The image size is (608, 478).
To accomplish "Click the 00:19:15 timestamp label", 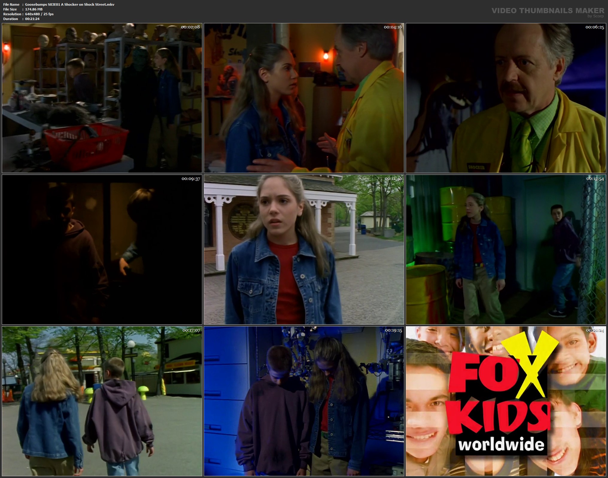I will click(x=393, y=330).
